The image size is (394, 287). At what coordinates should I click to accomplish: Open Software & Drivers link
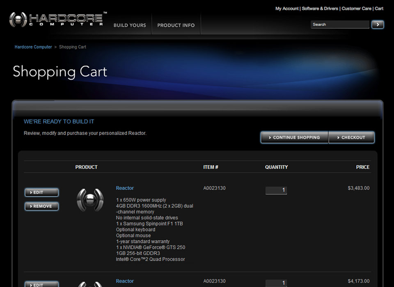(x=320, y=9)
